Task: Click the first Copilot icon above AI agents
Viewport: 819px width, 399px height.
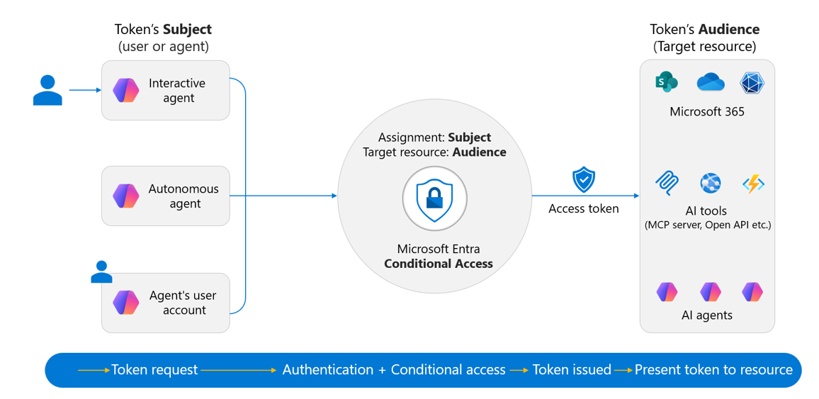Action: (667, 291)
